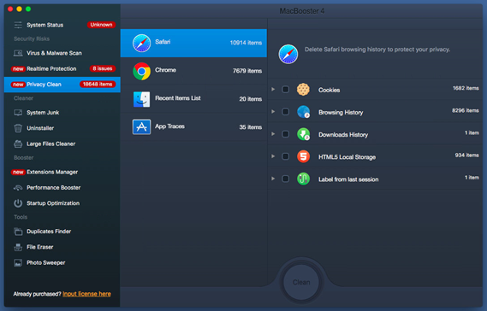Select the Recent Items List row
This screenshot has width=487, height=311.
pos(193,99)
